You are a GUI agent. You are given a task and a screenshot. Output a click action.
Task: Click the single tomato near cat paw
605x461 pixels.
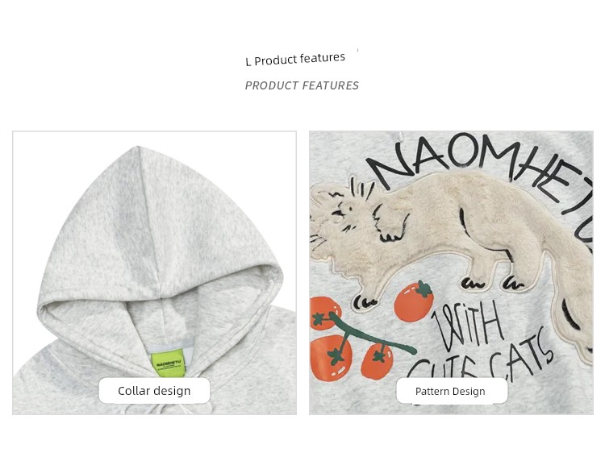tap(414, 301)
